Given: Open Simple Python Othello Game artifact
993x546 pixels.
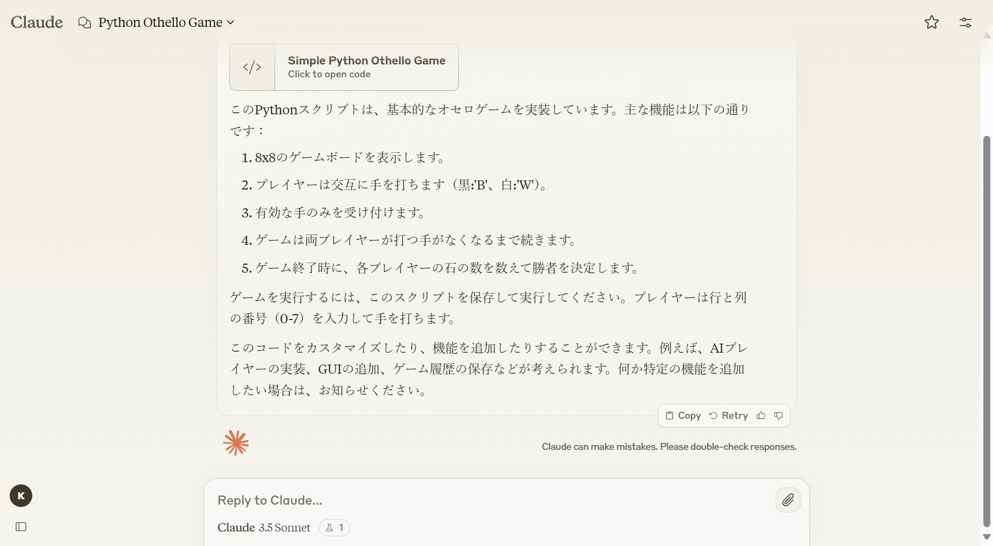Looking at the screenshot, I should (366, 67).
